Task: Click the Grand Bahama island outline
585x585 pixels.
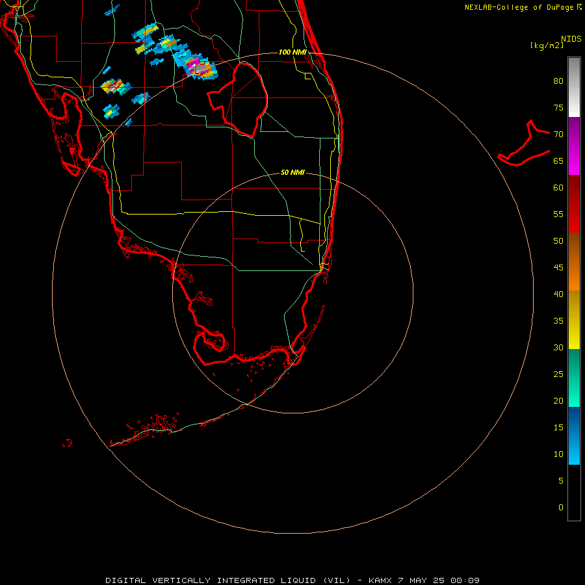Action: [524, 144]
